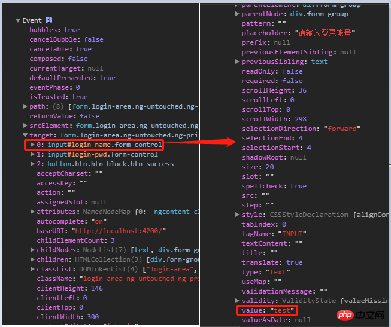Viewport: 391px width, 327px height.
Task: Click the className login-area line
Action: point(117,279)
